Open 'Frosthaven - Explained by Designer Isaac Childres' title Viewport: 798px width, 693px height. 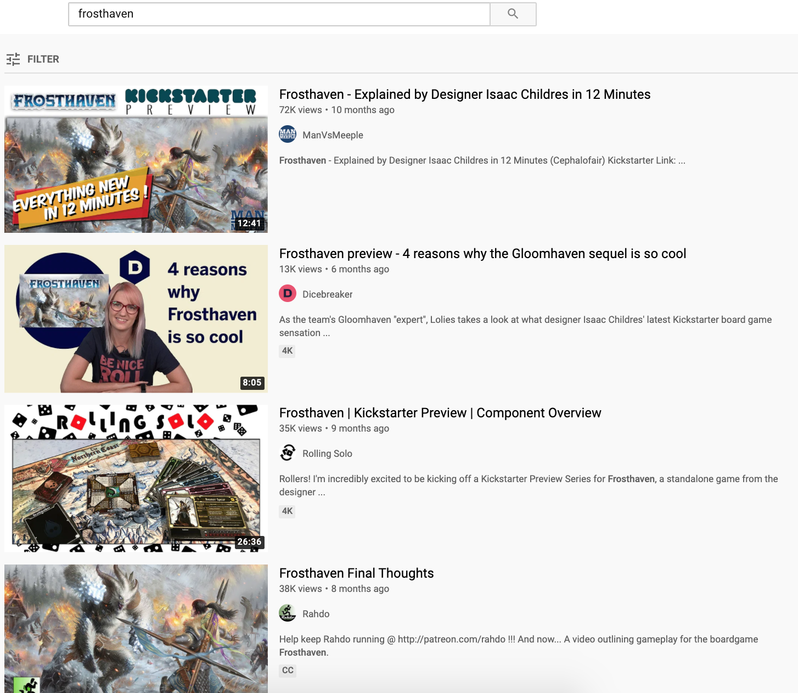point(465,94)
